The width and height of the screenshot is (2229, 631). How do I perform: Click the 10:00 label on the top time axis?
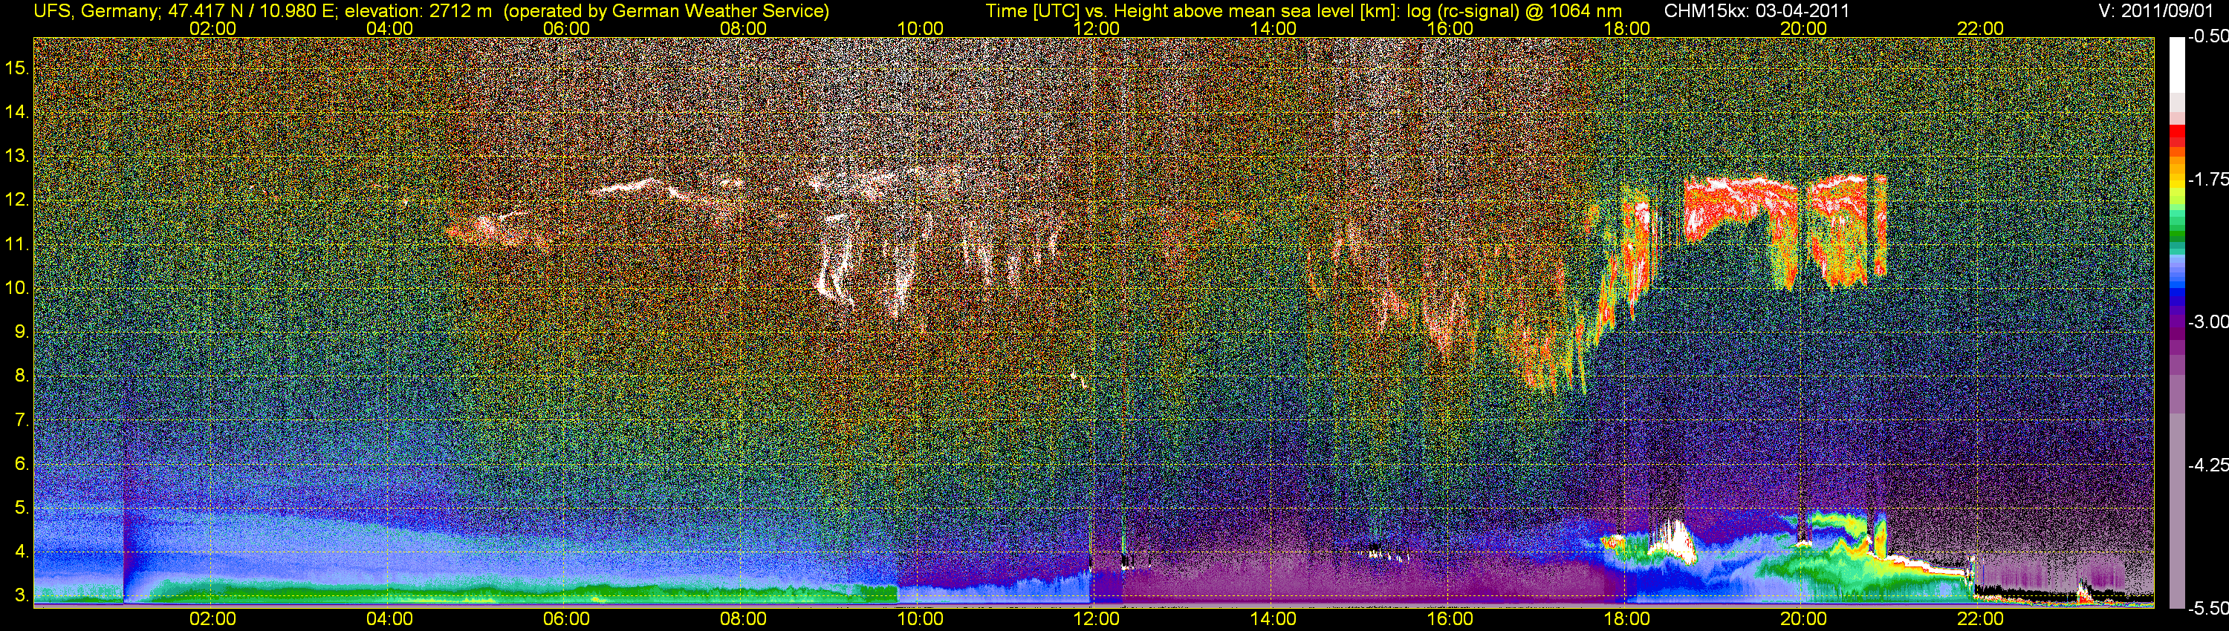tap(920, 28)
